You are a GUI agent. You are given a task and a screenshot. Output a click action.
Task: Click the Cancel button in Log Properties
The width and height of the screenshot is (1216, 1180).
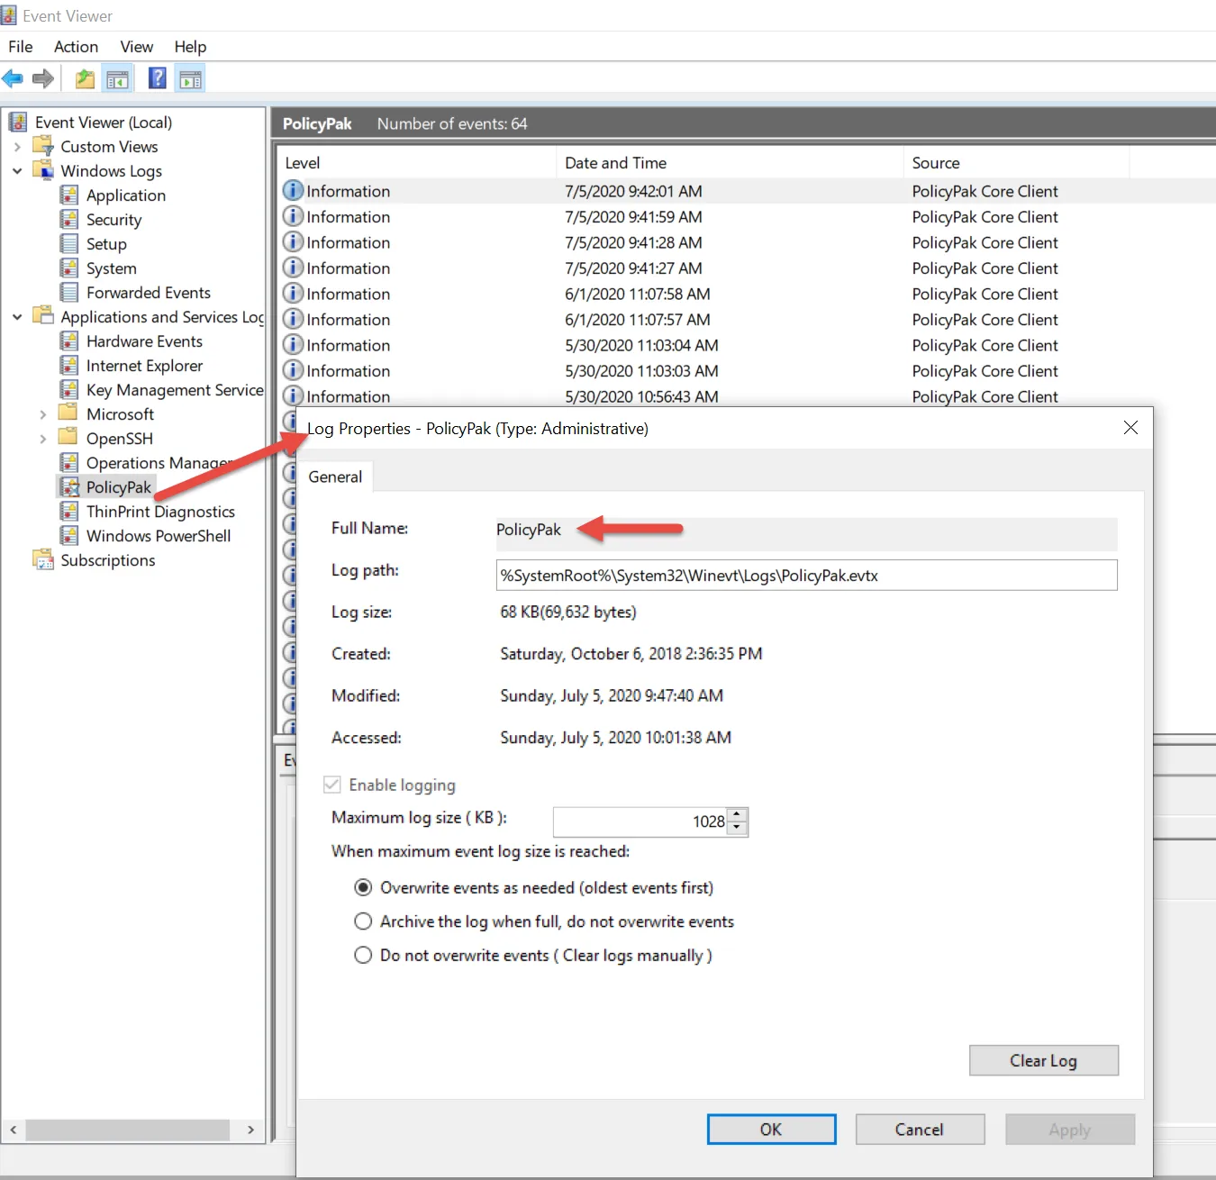click(x=919, y=1130)
